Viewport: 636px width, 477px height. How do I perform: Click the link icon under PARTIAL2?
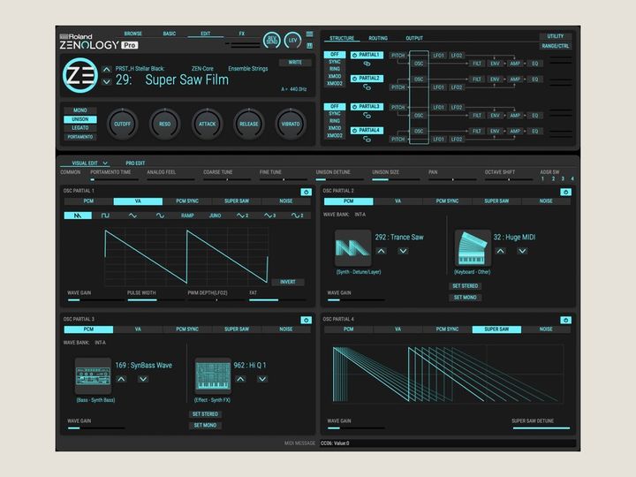367,87
